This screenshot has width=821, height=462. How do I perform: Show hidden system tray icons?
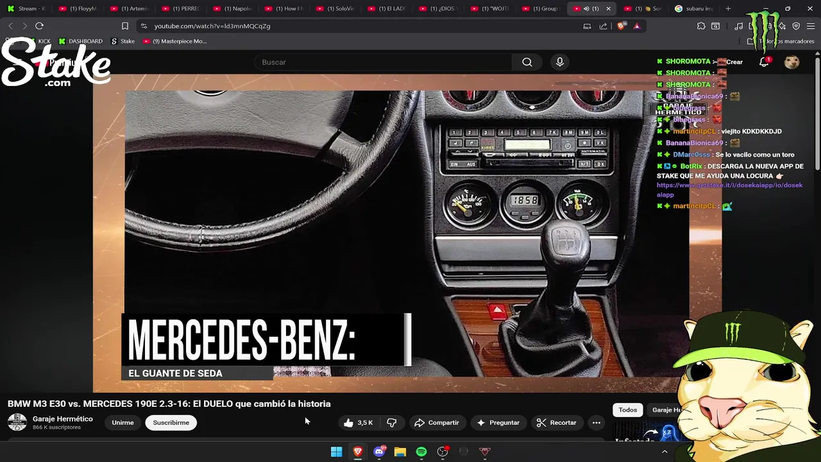pyautogui.click(x=664, y=452)
